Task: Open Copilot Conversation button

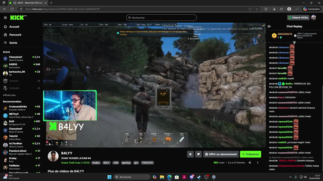Action: click(x=311, y=9)
